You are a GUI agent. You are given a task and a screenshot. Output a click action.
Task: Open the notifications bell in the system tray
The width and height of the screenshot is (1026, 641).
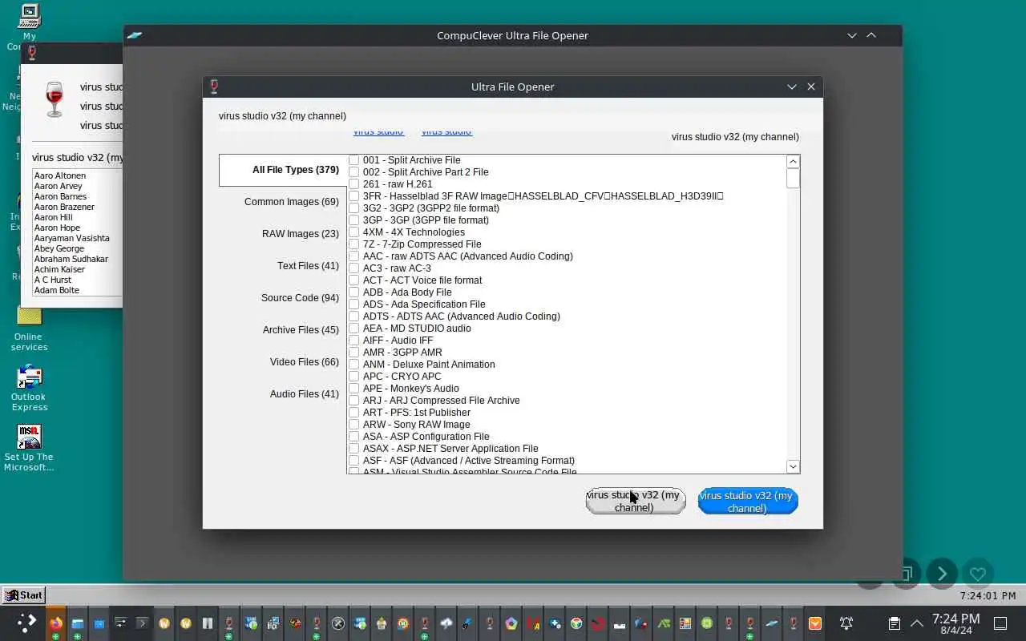click(x=846, y=623)
